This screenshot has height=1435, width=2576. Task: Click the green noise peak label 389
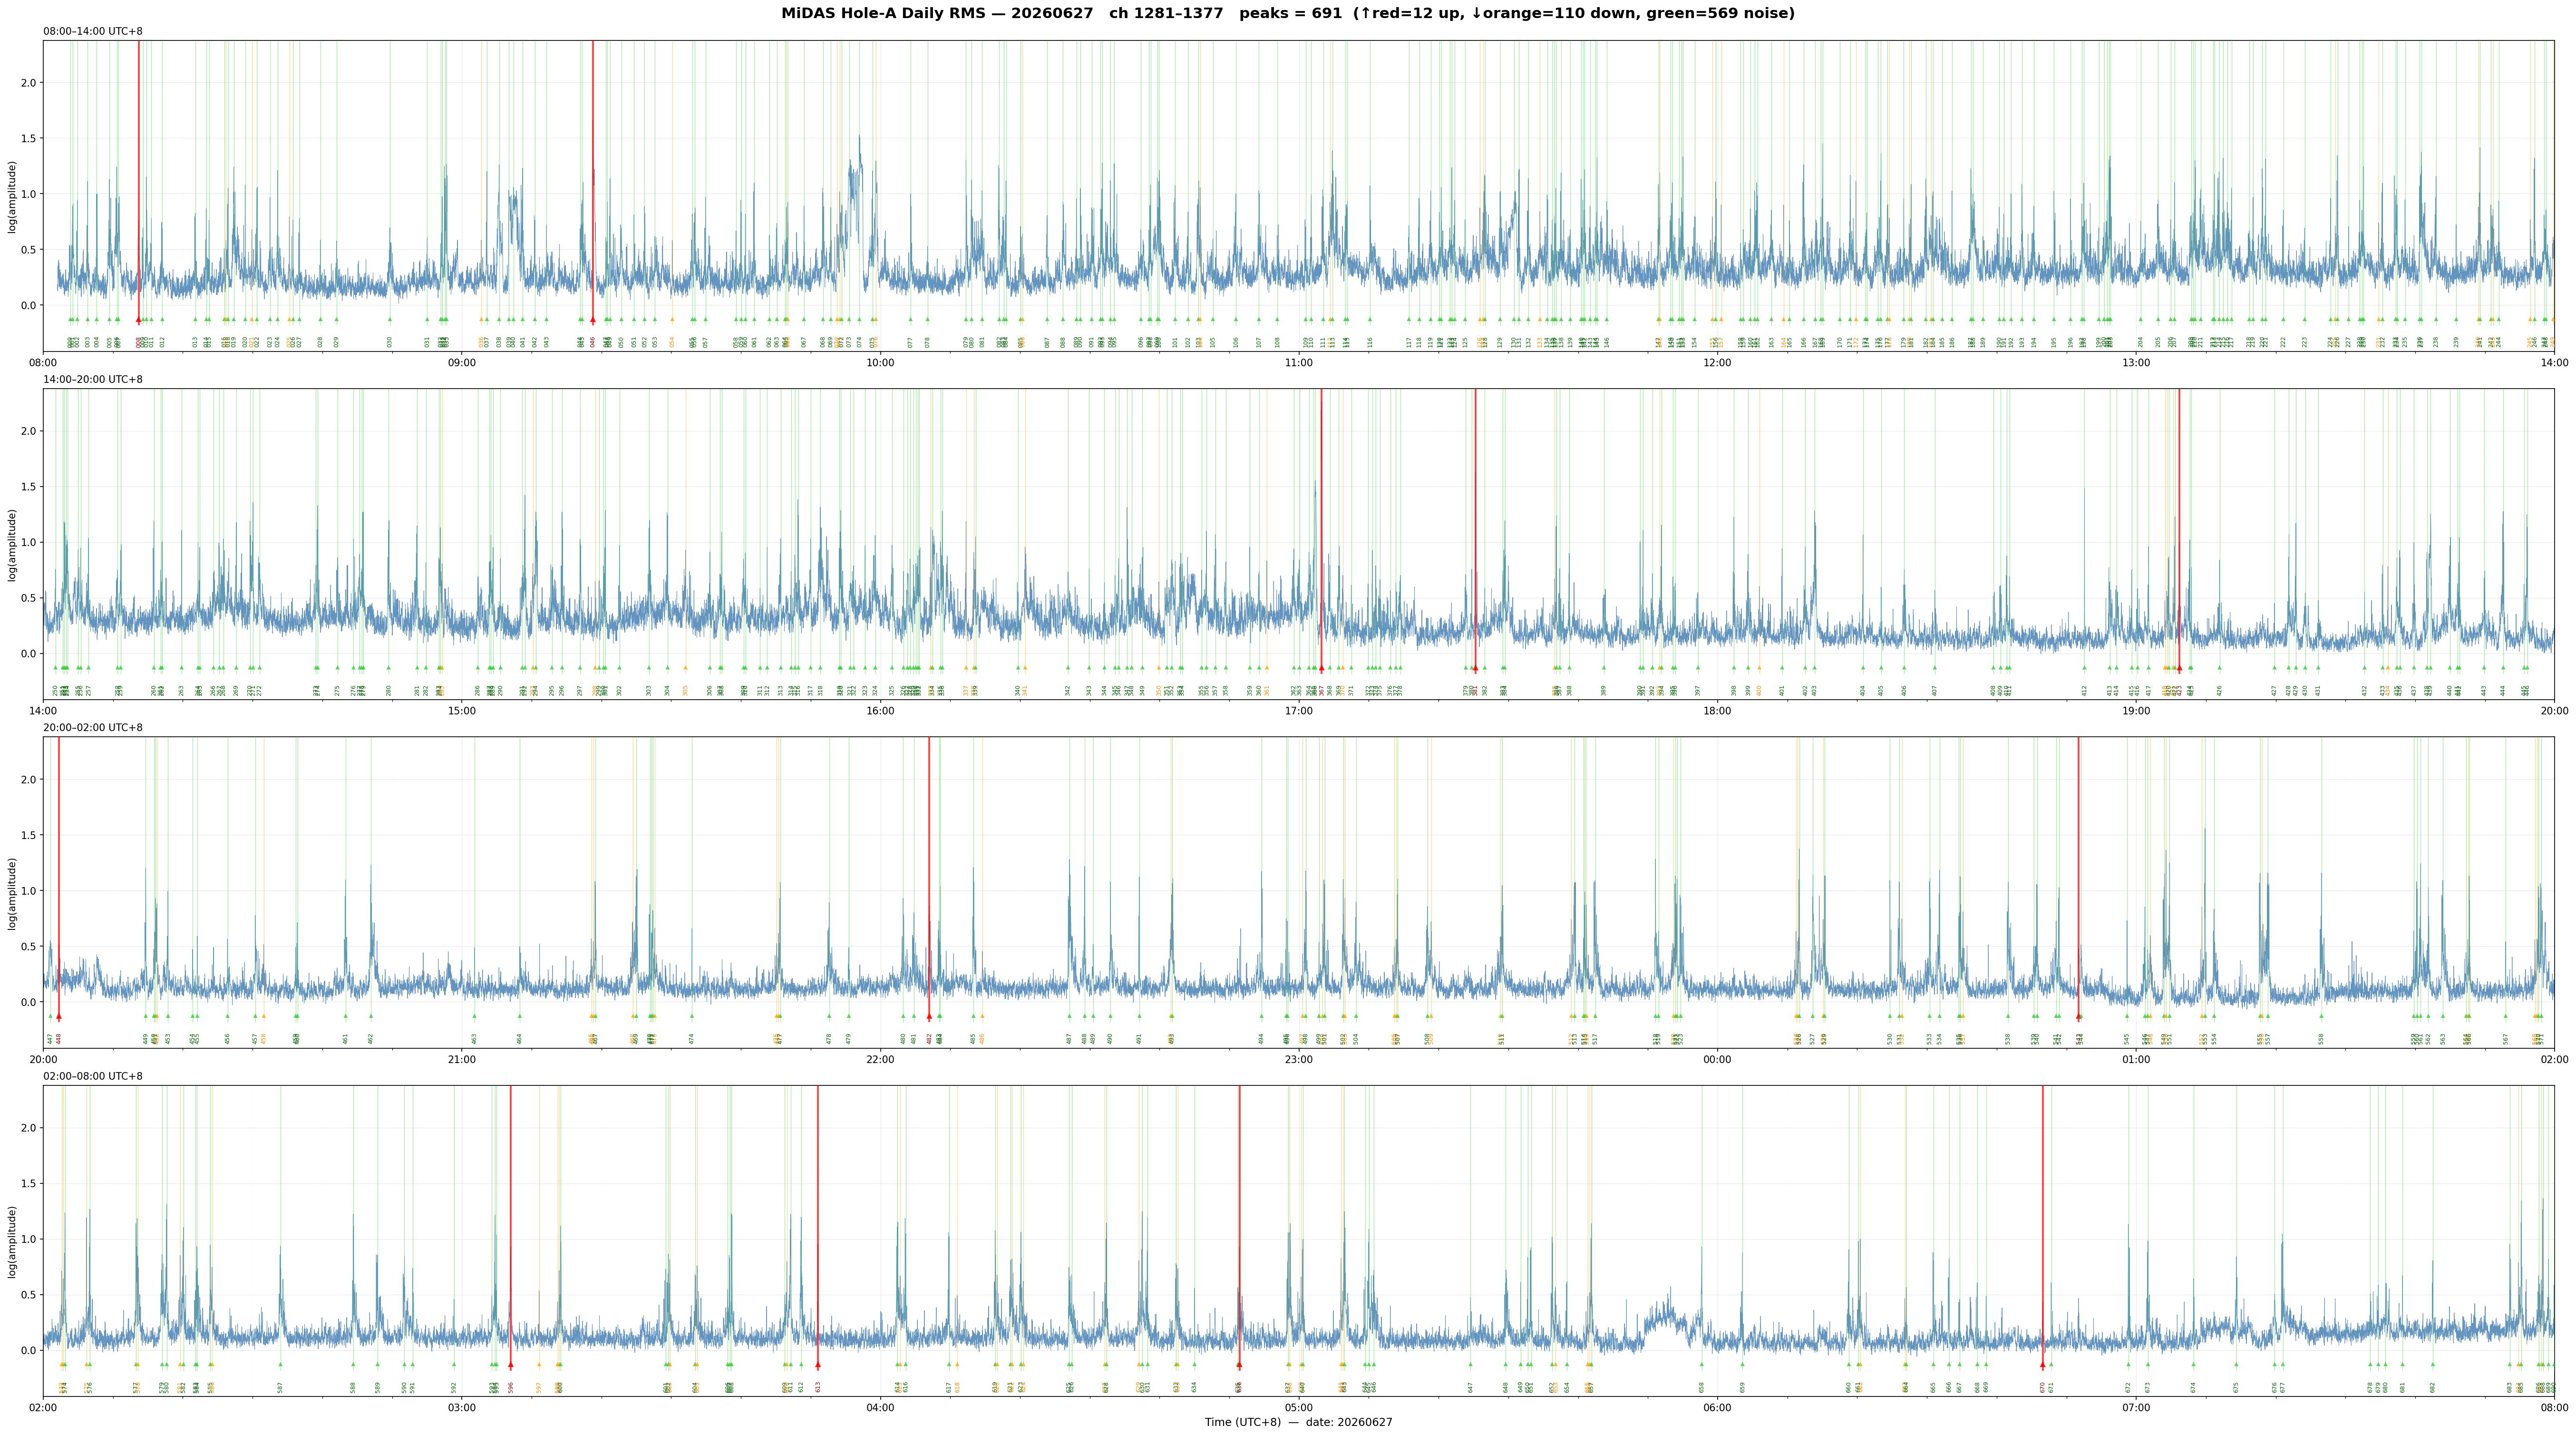coord(1604,690)
